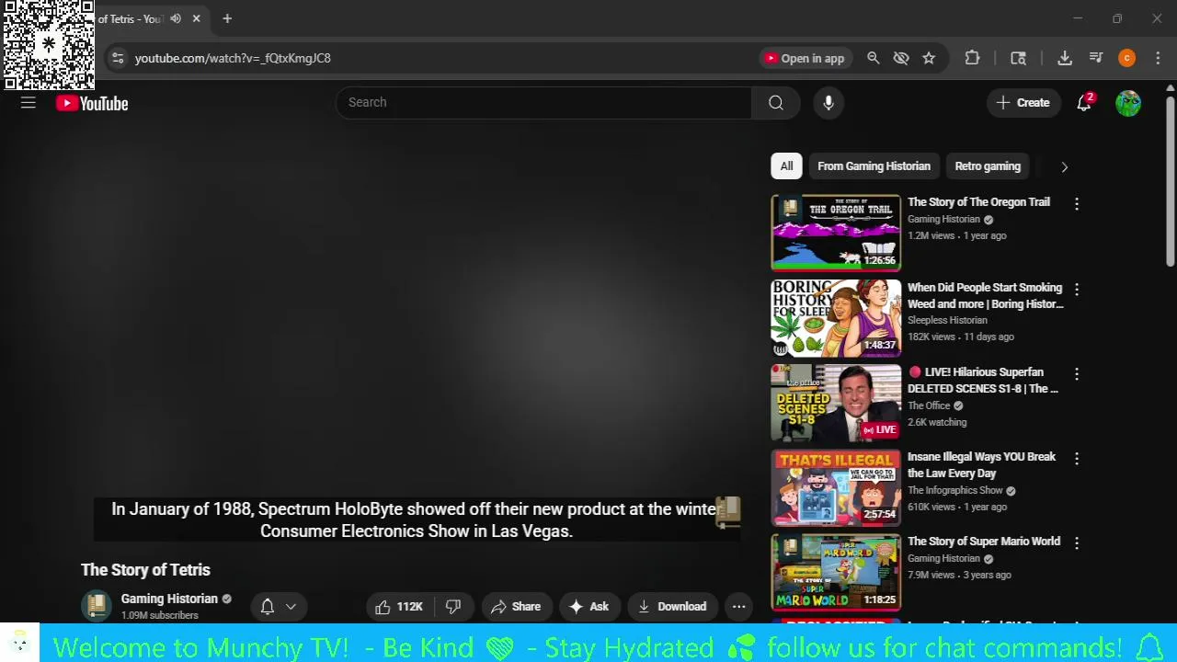
Task: Click 'The Infographics Show' channel text
Action: (955, 490)
